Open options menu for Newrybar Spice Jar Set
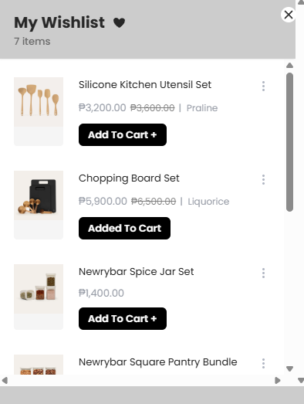 tap(263, 273)
